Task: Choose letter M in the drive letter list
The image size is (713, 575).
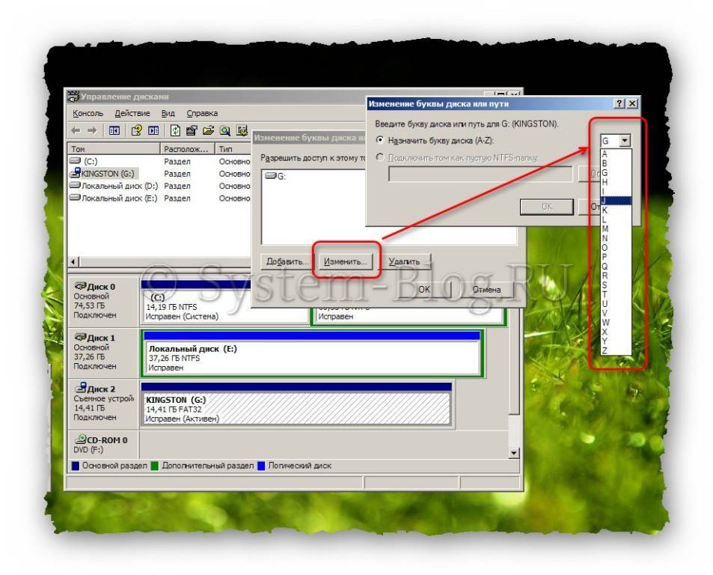Action: click(x=615, y=229)
